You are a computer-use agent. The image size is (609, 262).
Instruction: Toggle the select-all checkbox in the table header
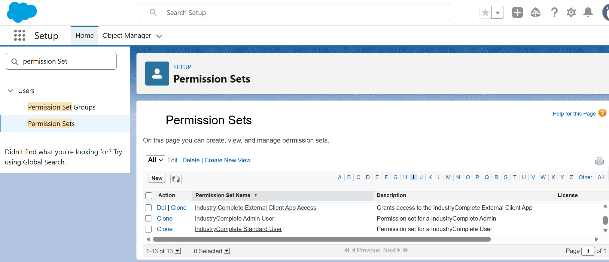149,196
